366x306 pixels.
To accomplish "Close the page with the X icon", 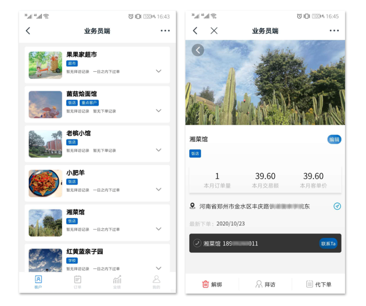I will click(x=214, y=31).
